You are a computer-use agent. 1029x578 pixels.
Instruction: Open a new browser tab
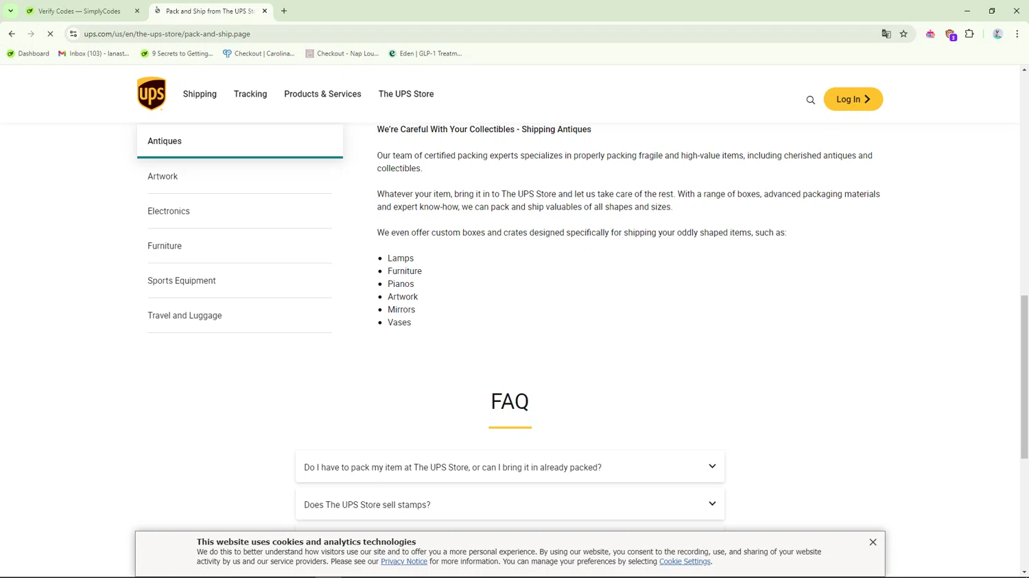[x=284, y=11]
